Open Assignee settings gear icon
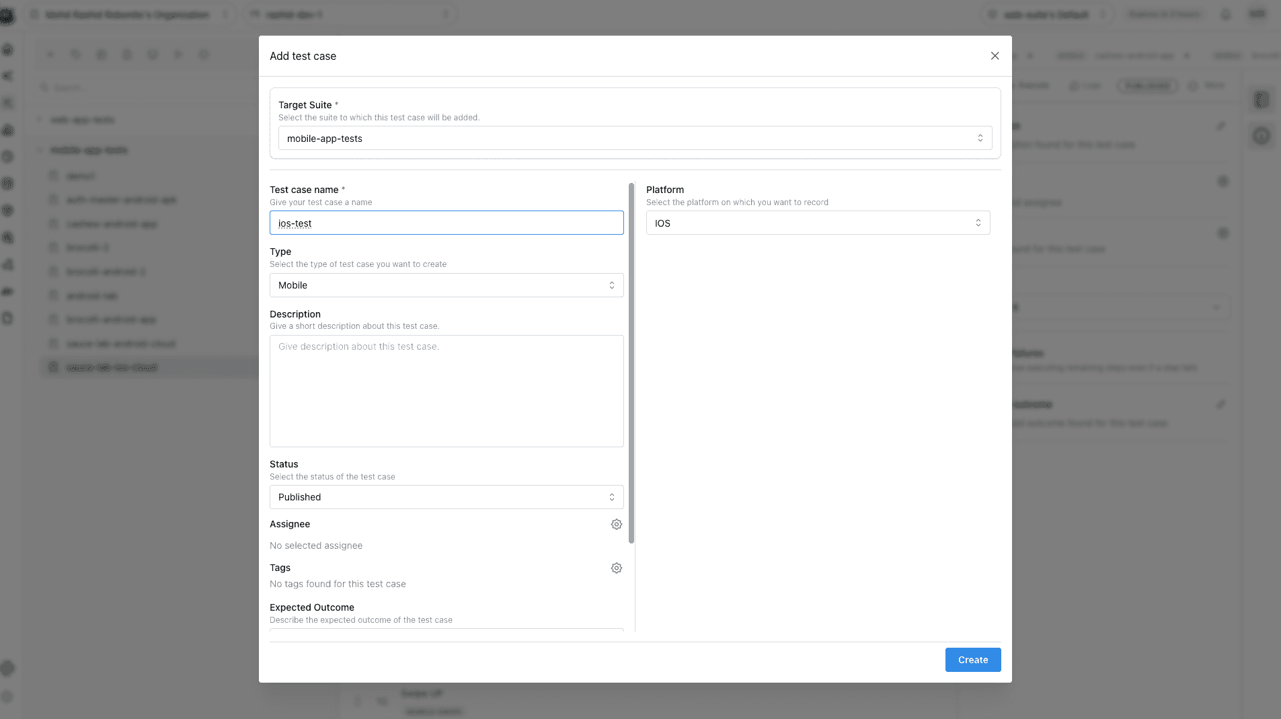 point(616,524)
